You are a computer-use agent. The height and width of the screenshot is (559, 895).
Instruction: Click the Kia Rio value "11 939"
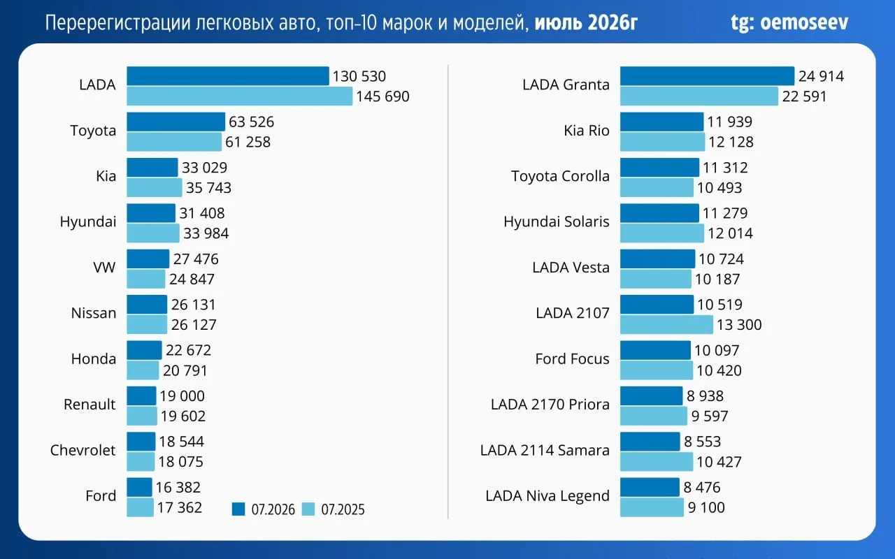click(x=730, y=122)
